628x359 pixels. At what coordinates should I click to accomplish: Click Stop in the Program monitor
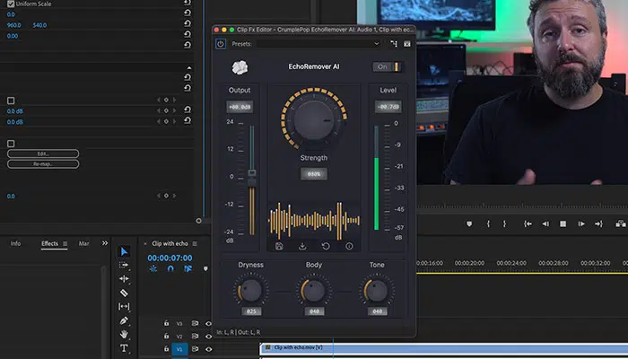click(563, 224)
